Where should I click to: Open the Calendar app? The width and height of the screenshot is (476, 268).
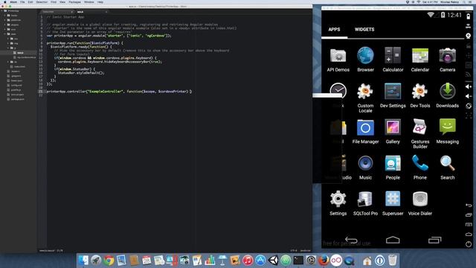(420, 60)
